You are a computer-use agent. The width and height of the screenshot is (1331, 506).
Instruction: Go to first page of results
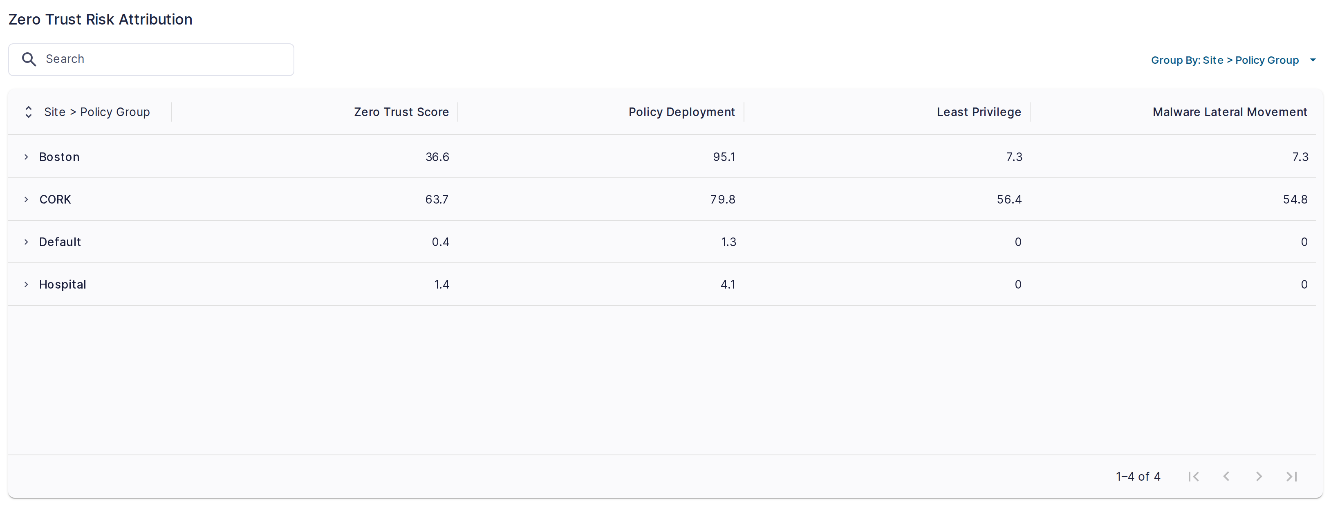(1193, 477)
